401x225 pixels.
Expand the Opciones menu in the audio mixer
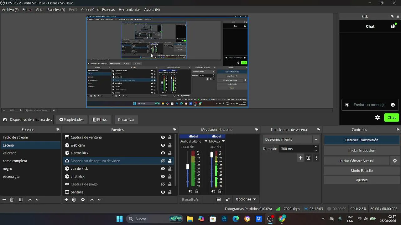pos(246,199)
